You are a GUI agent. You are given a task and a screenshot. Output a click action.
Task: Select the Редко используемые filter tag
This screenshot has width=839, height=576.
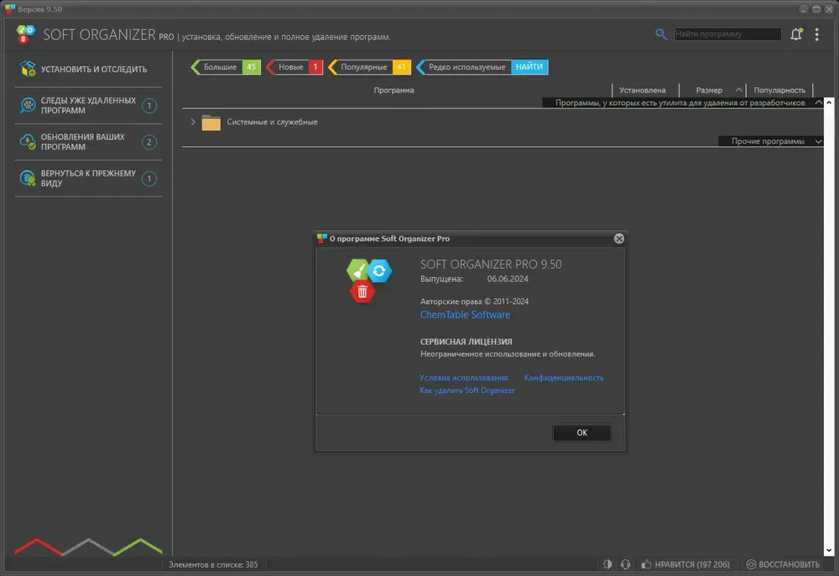pos(463,67)
